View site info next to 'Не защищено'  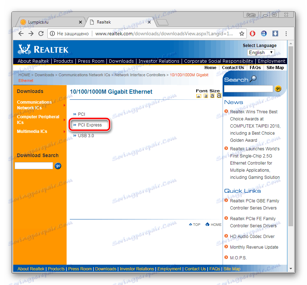coord(52,33)
